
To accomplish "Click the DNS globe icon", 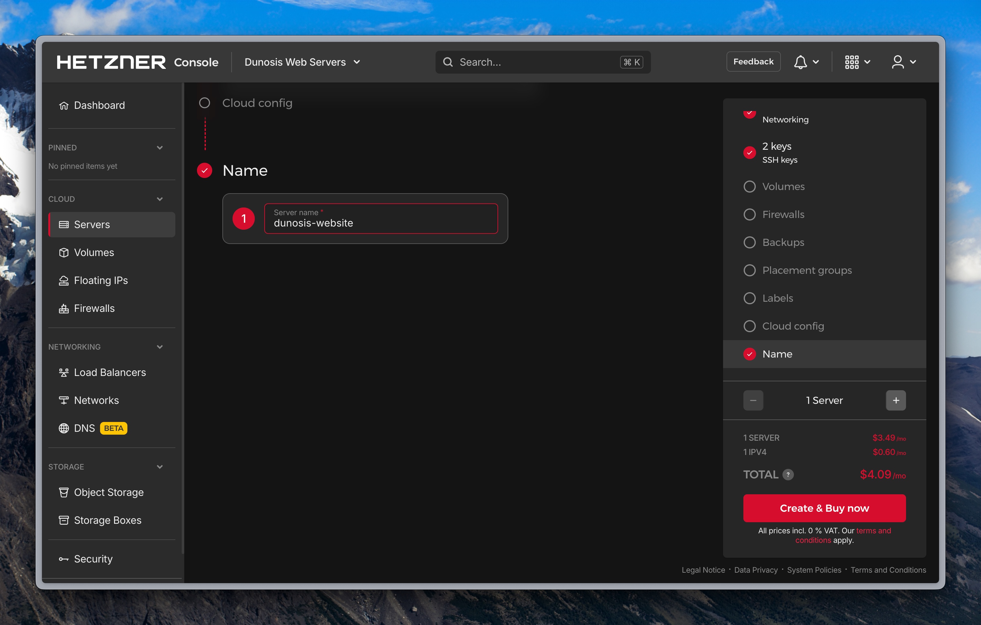I will coord(64,428).
